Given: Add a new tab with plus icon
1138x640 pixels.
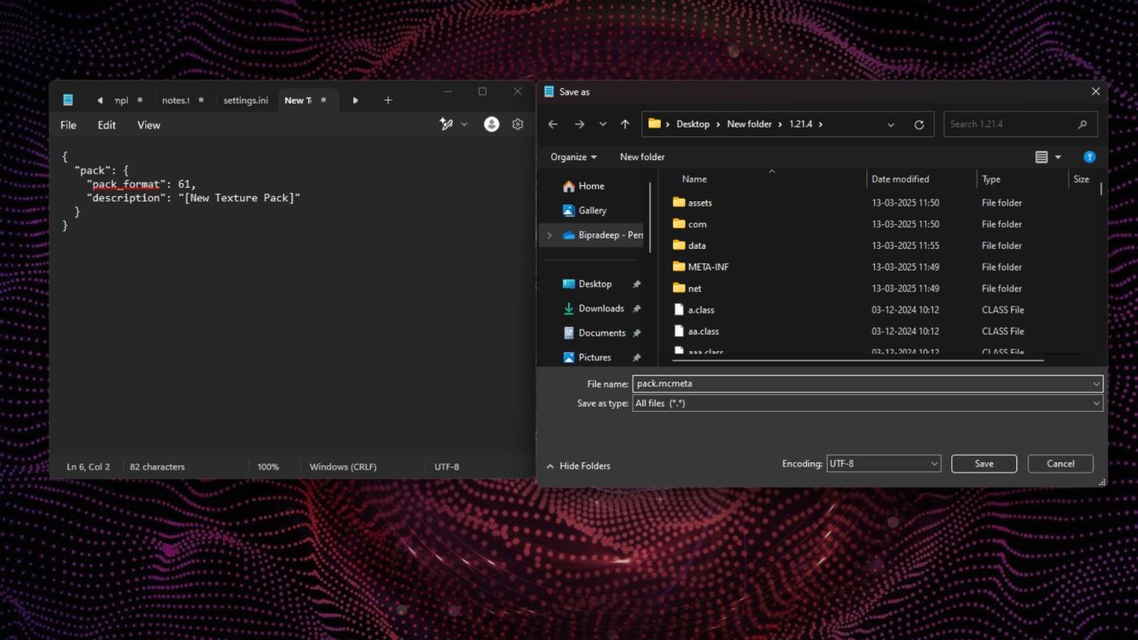Looking at the screenshot, I should click(x=387, y=100).
